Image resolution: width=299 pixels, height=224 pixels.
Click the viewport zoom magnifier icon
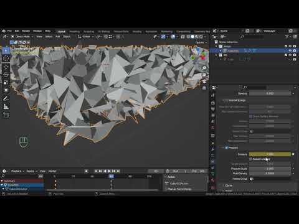[204, 68]
